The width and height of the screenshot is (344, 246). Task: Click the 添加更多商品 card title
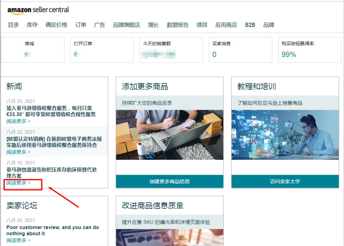point(145,86)
